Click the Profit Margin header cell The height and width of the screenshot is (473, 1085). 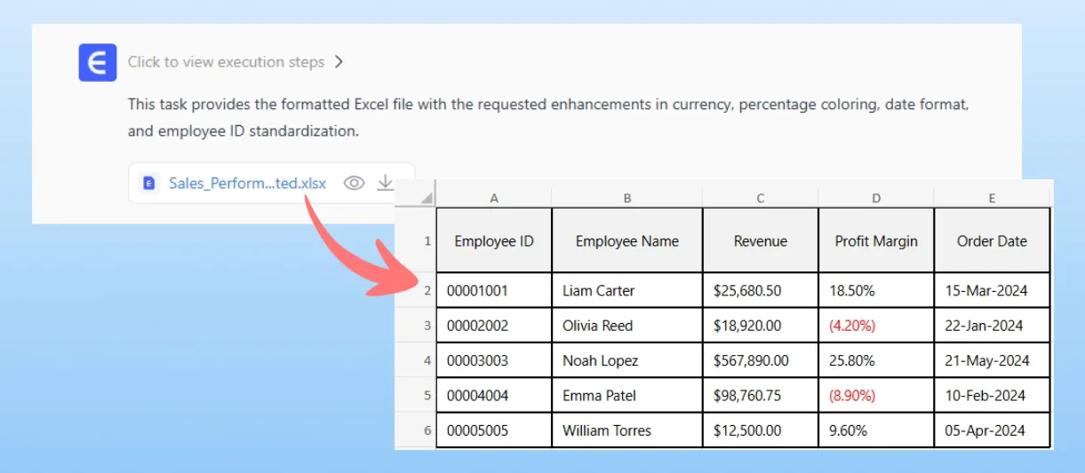point(875,240)
